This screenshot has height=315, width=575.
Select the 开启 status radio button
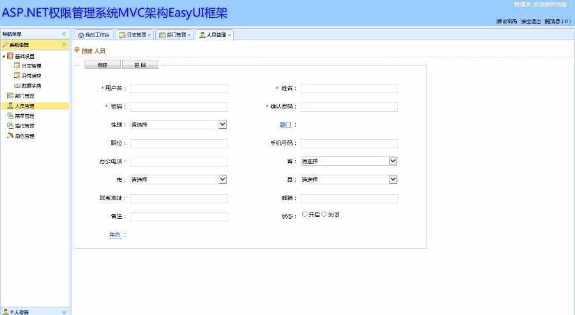coord(305,214)
